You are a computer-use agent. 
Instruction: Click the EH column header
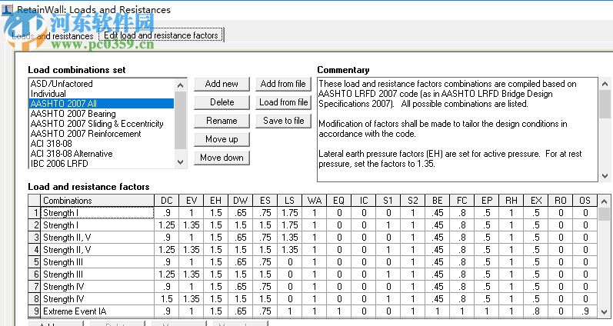pyautogui.click(x=216, y=201)
